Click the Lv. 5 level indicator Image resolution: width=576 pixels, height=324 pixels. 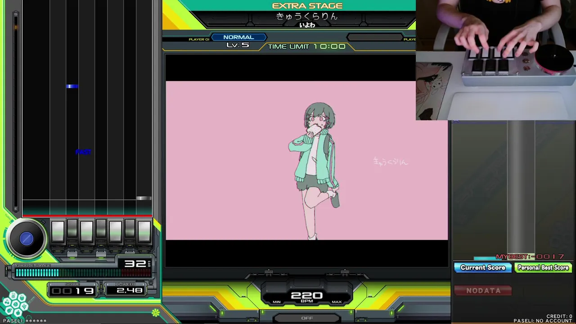tap(238, 45)
